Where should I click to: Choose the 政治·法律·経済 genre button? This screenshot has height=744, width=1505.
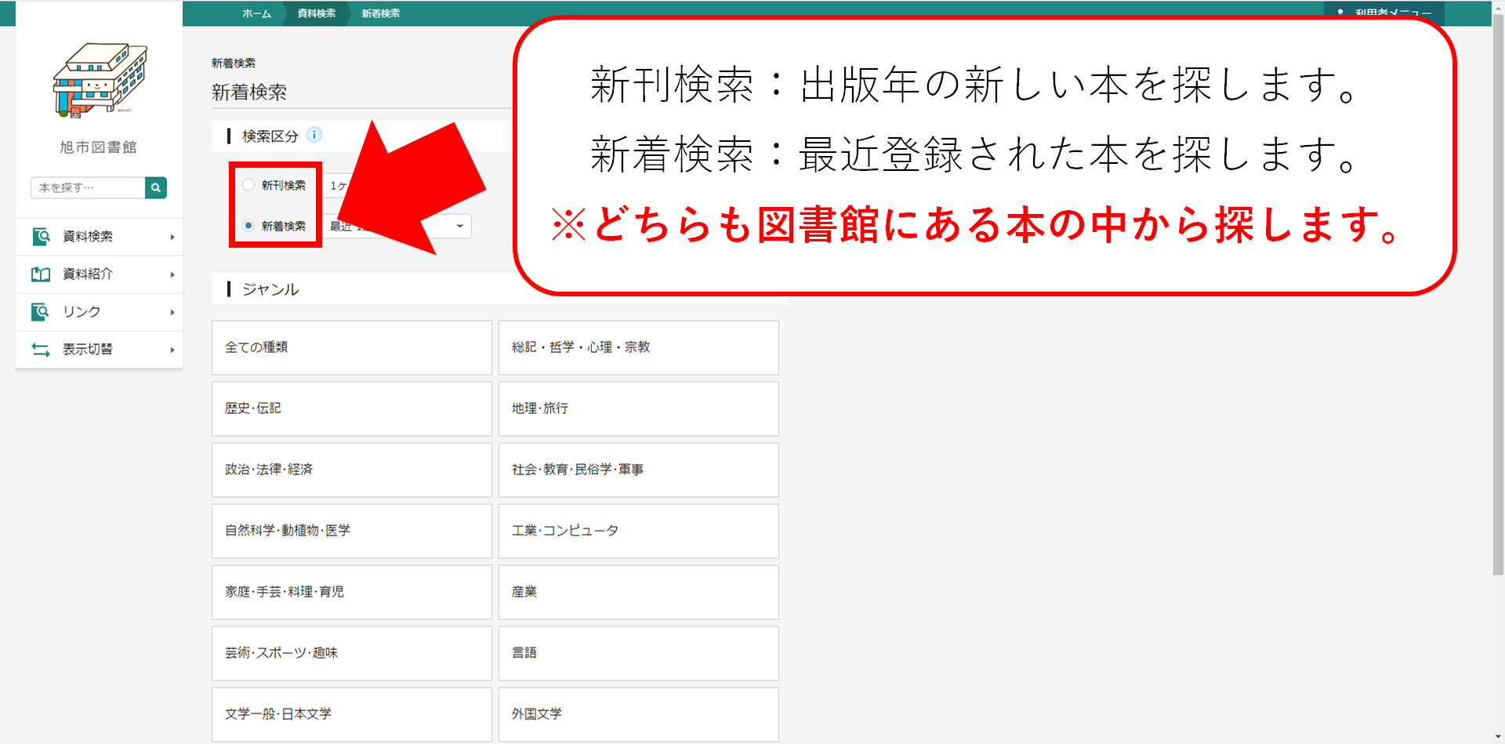click(352, 470)
